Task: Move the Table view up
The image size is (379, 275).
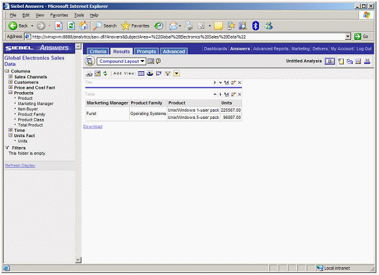Action: [215, 94]
